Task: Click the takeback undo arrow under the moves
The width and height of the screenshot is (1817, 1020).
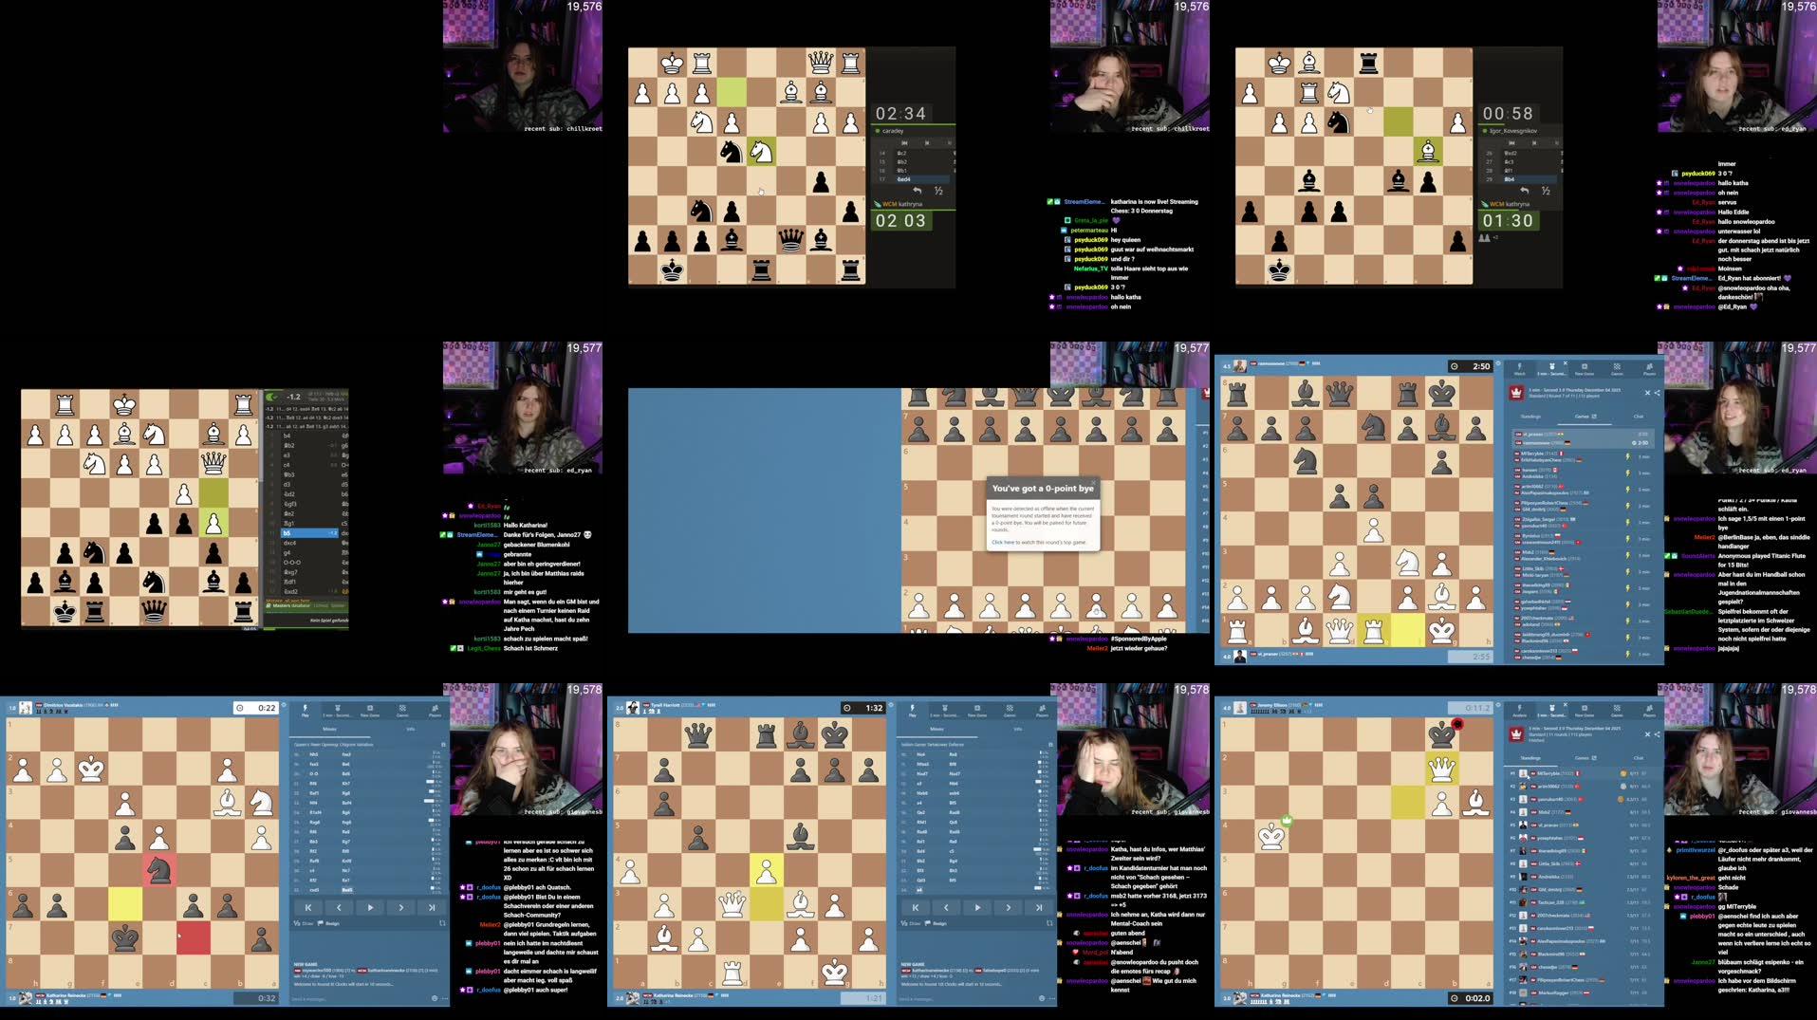Action: 919,190
